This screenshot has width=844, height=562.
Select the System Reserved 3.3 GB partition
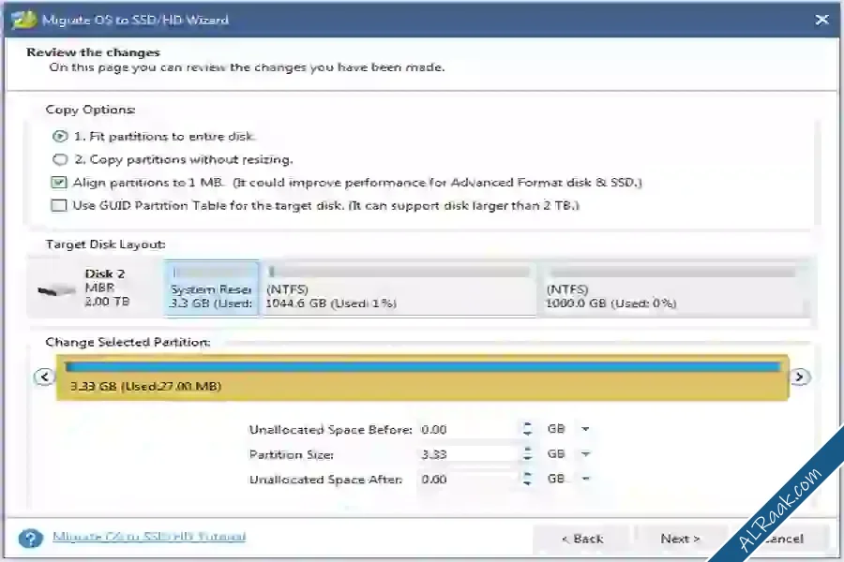click(x=212, y=288)
